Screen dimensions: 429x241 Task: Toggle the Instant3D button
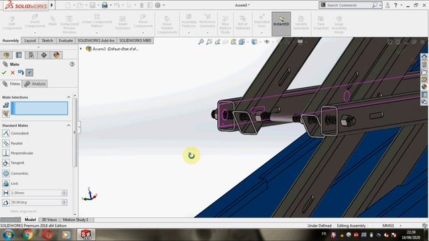(282, 24)
